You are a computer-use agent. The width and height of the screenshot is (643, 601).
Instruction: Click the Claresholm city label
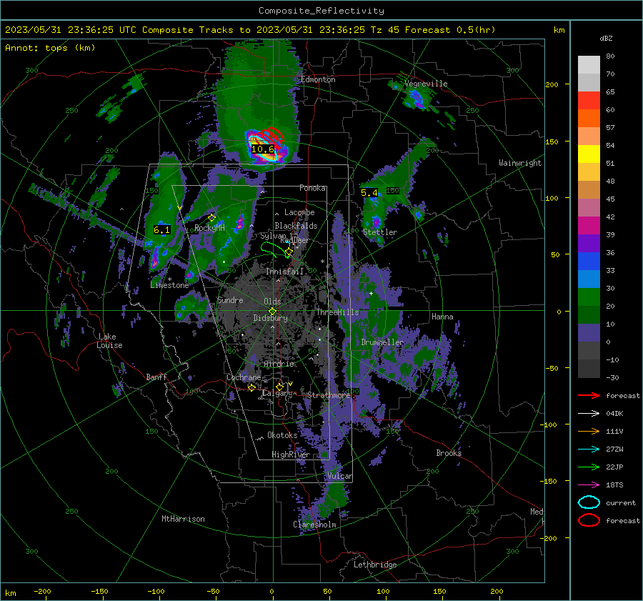[314, 525]
